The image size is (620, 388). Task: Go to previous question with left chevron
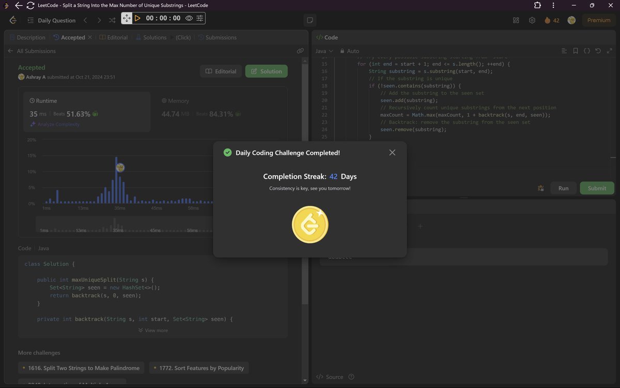85,20
